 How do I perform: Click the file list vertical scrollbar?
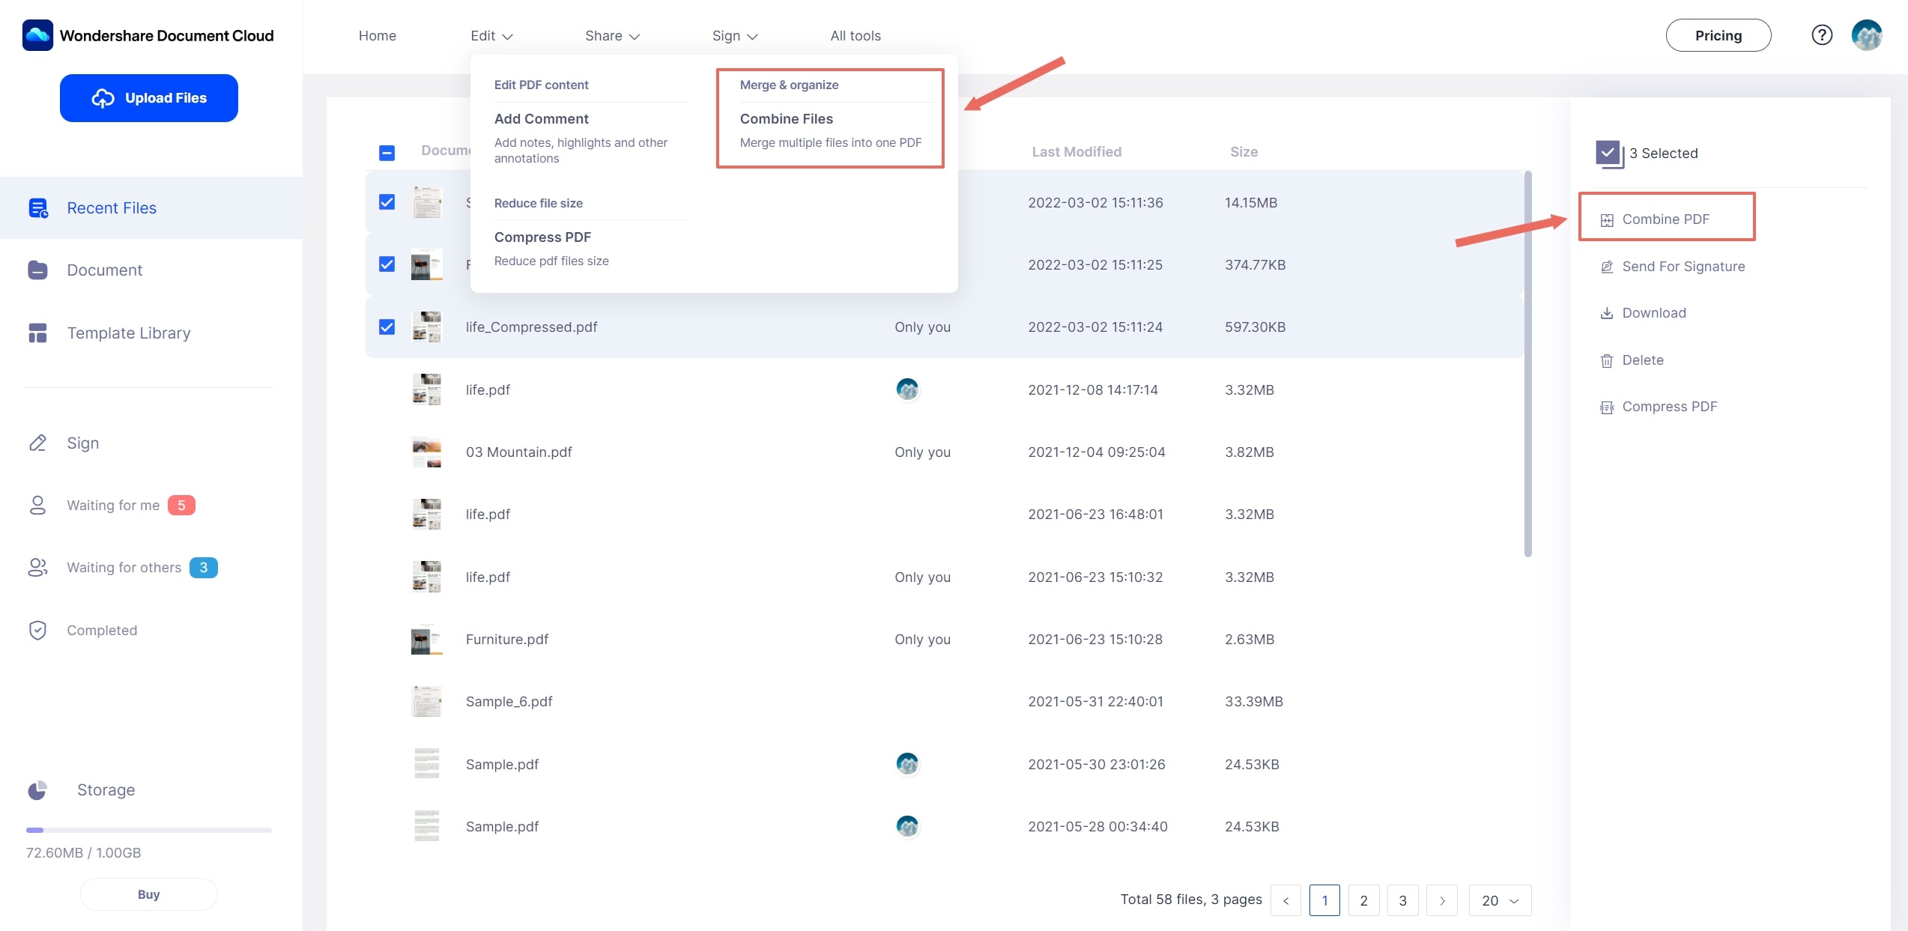click(x=1528, y=364)
